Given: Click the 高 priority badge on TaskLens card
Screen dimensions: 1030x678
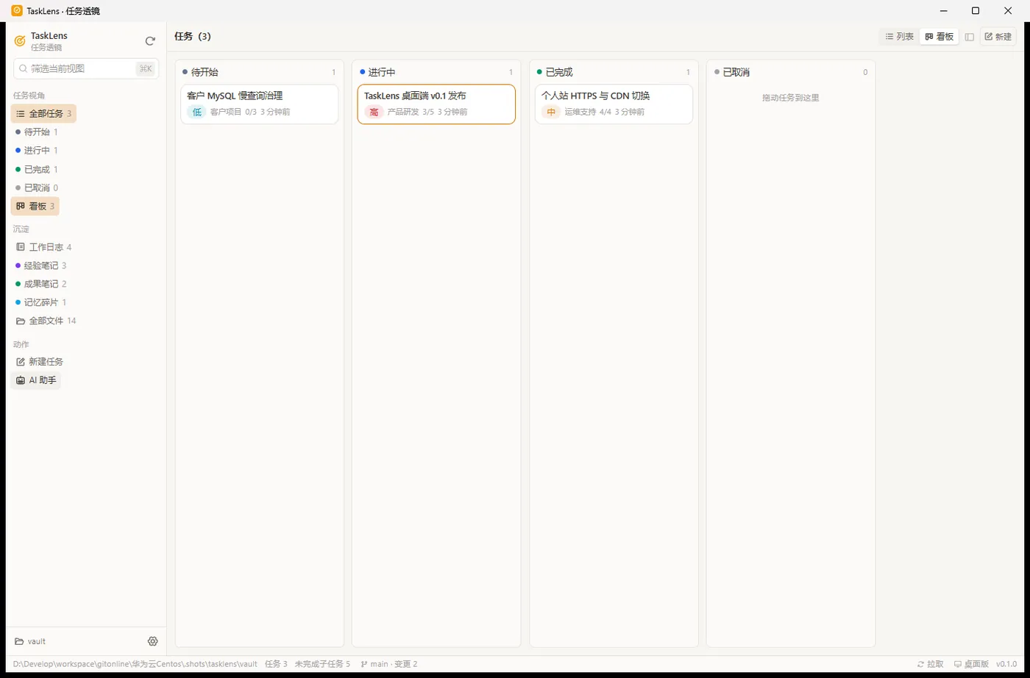Looking at the screenshot, I should point(374,112).
